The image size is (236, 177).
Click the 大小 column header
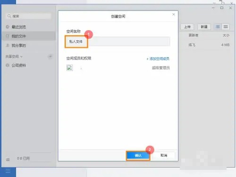coord(226,35)
